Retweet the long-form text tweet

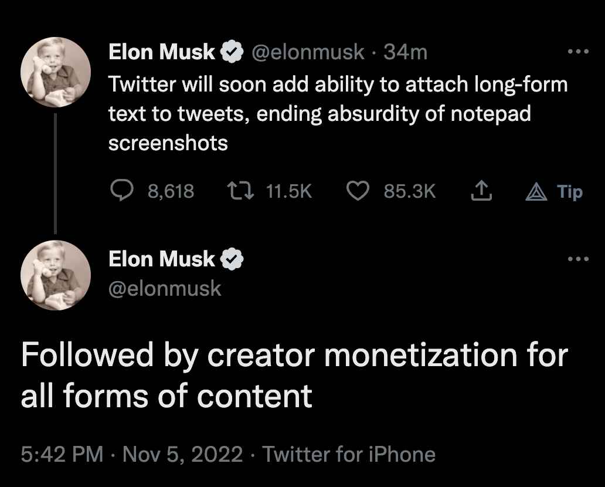click(241, 191)
